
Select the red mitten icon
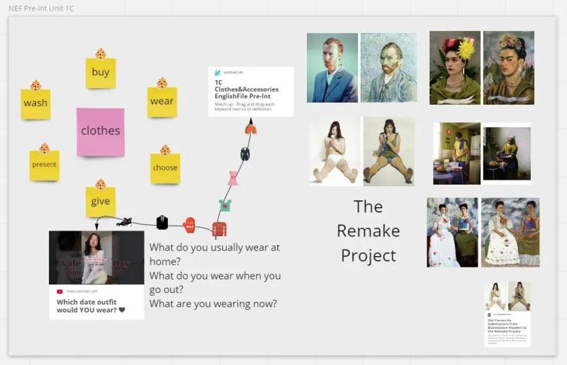189,225
